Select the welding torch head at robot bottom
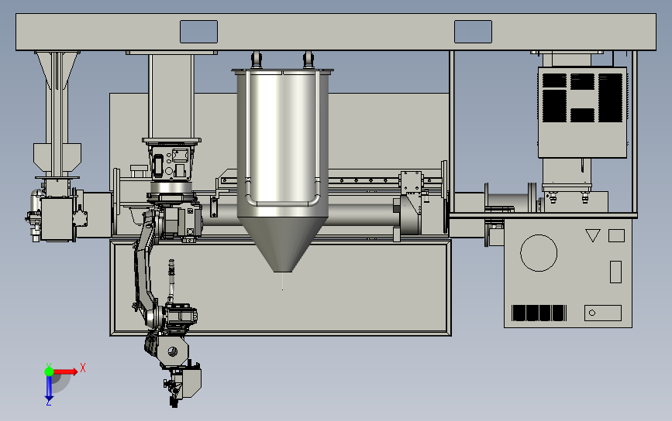Viewport: 672px width, 421px height. click(183, 385)
